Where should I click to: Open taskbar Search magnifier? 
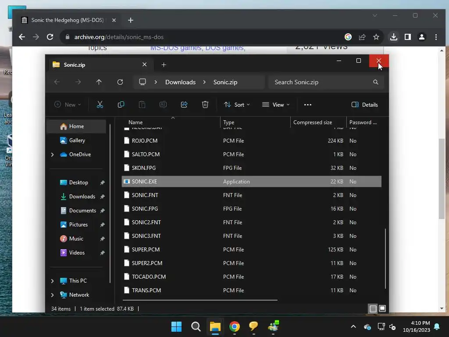pos(196,326)
